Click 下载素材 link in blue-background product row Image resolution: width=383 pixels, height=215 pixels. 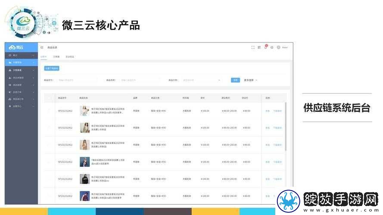277,162
